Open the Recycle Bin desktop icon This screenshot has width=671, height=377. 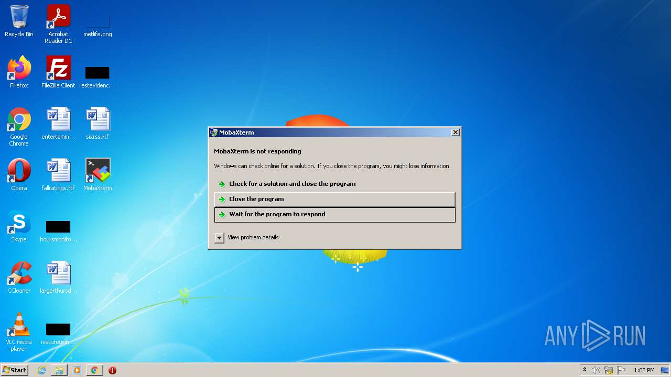(x=19, y=21)
